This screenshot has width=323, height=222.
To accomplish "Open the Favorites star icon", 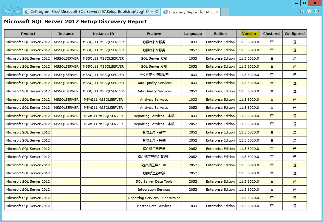I will (309, 11).
